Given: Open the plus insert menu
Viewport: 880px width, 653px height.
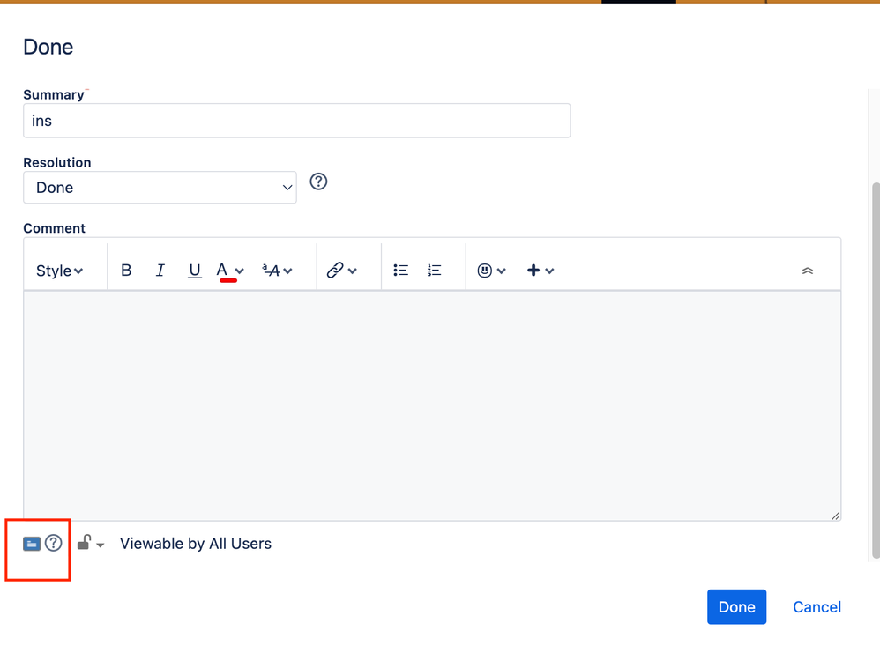Looking at the screenshot, I should click(x=536, y=270).
